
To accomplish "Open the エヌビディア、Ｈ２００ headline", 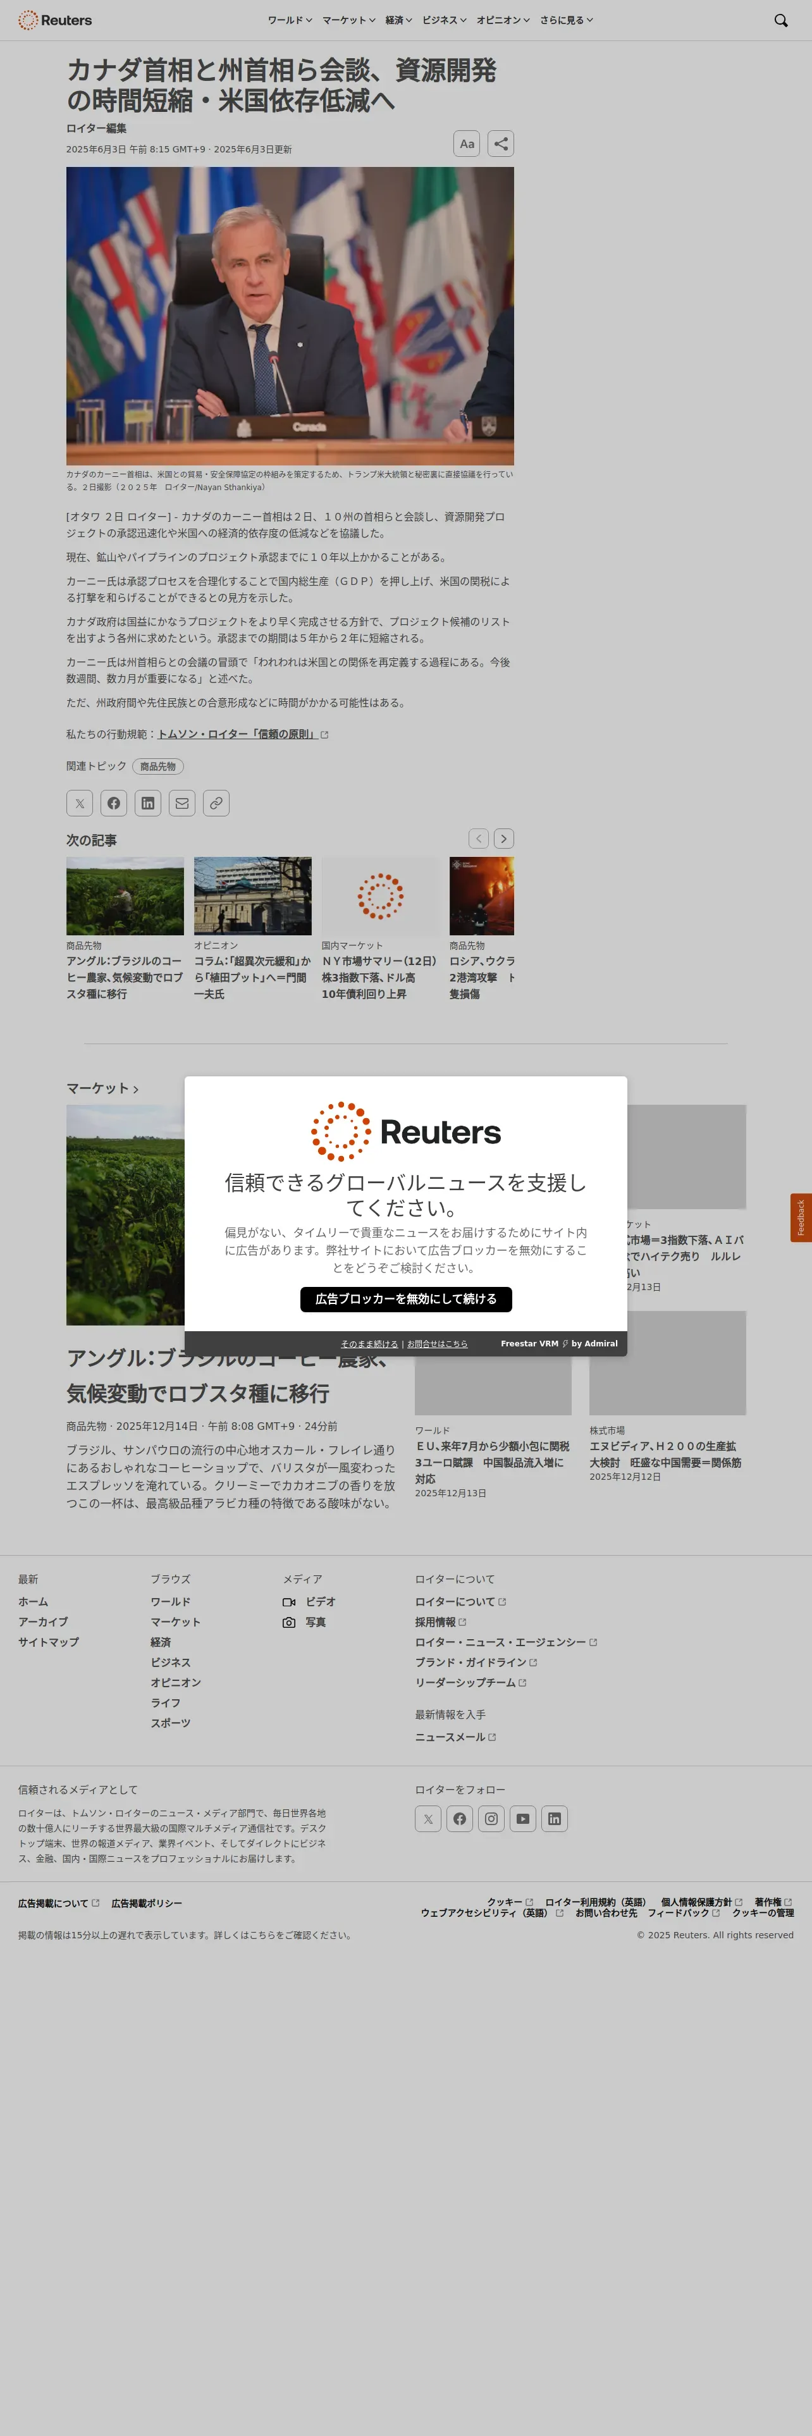I will [x=667, y=1455].
